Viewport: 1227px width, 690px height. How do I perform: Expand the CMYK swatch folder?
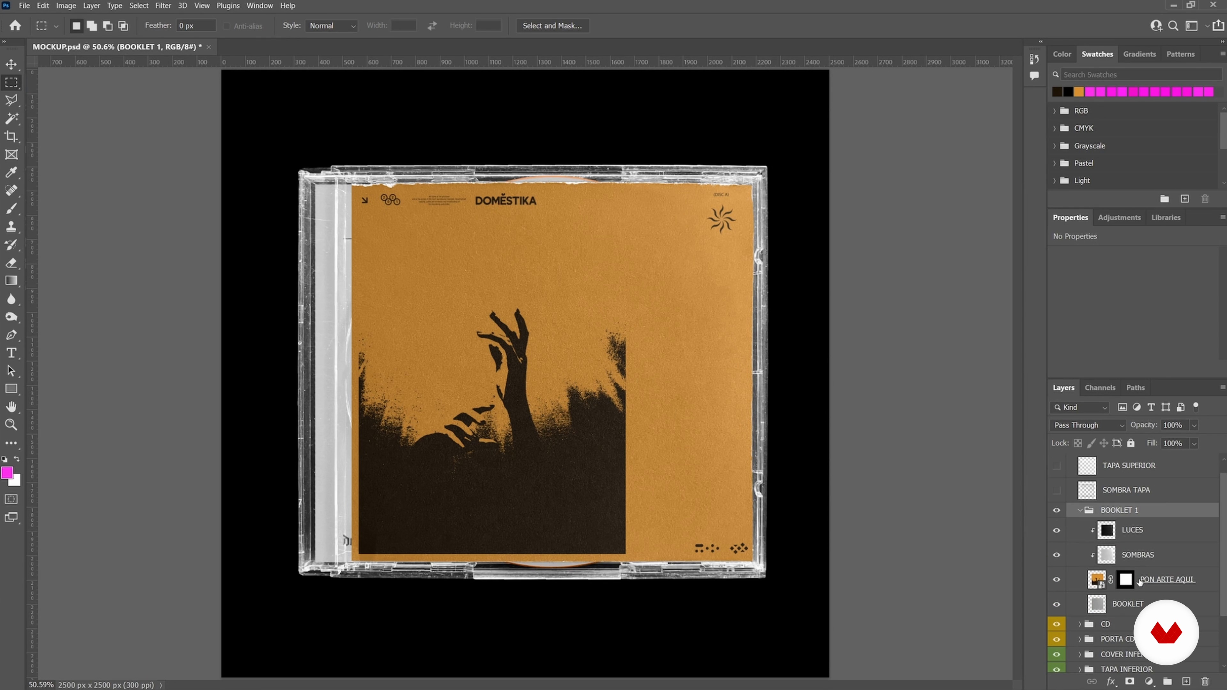pyautogui.click(x=1054, y=128)
